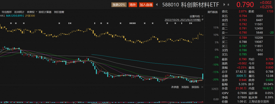
Task: Click the 场外 orange button
Action: click(133, 5)
